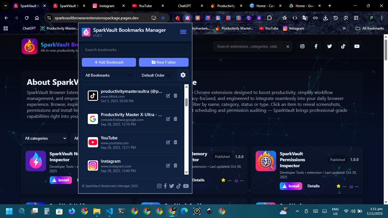Image resolution: width=388 pixels, height=218 pixels.
Task: Click the New Folder button
Action: click(x=164, y=62)
